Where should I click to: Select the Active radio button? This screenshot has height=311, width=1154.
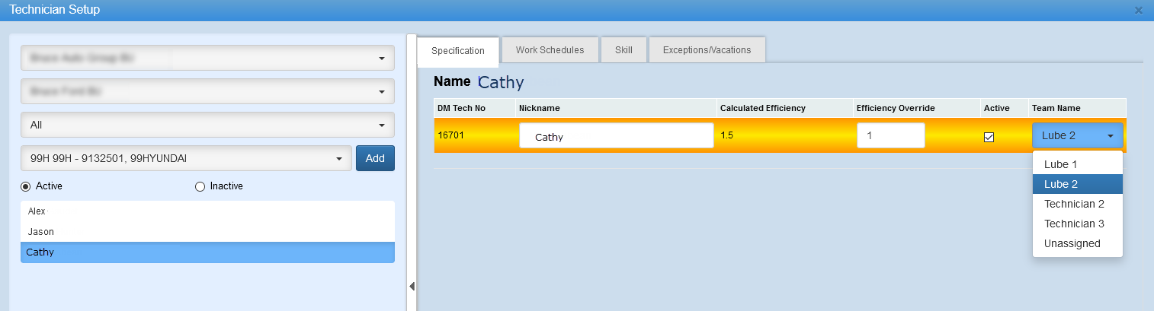[26, 186]
